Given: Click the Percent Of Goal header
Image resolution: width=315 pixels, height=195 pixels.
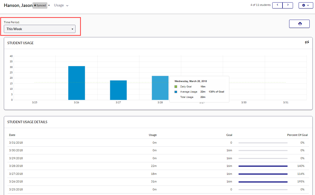Looking at the screenshot, I should pyautogui.click(x=297, y=135).
